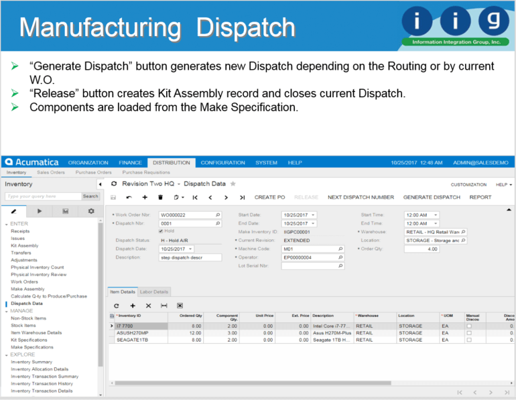
Task: Delete the selected Item Details row
Action: [148, 306]
